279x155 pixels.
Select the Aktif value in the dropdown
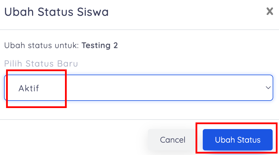coord(29,88)
